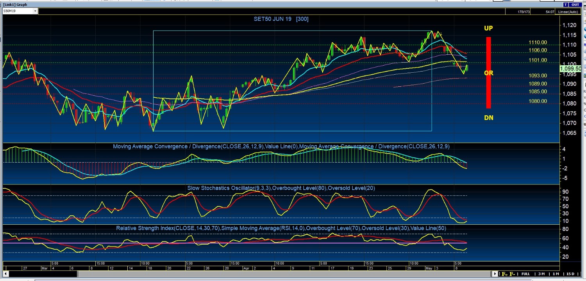The image size is (586, 281).
Task: Click the horizontal chart scrollbar track
Action: click(250, 274)
